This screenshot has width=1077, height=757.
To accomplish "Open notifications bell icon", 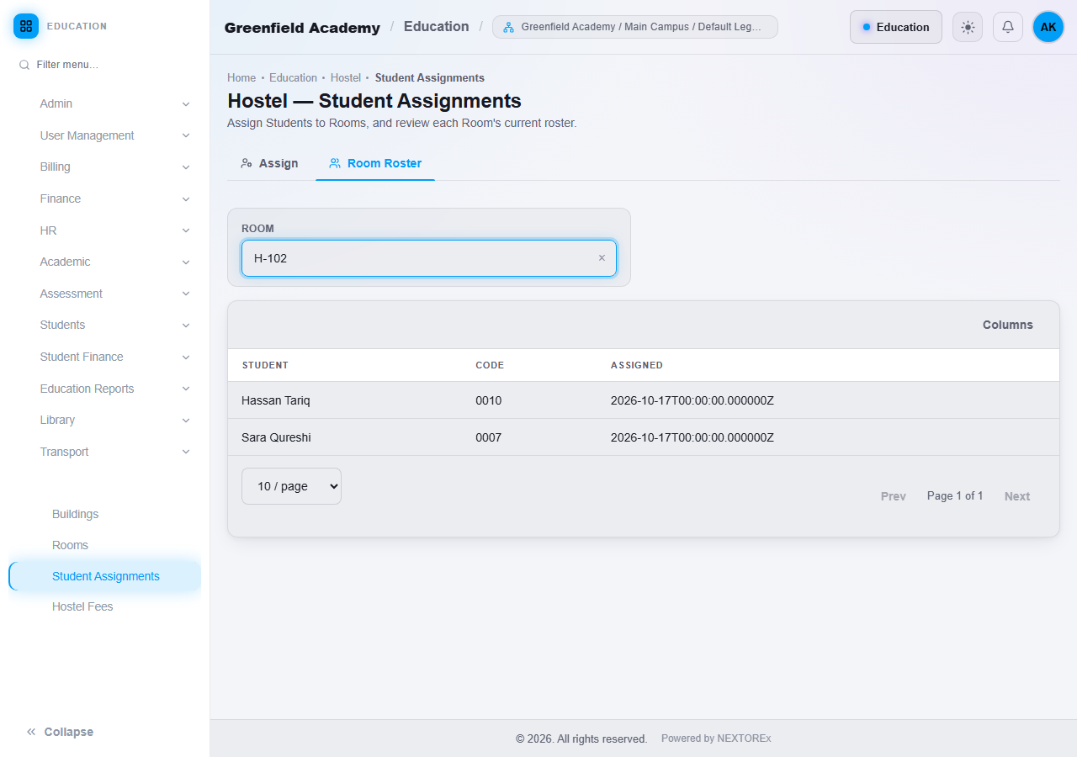I will [x=1008, y=27].
